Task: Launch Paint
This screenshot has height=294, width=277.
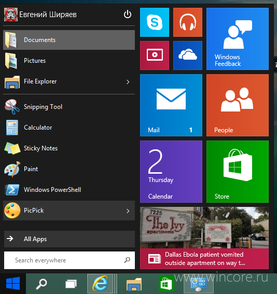Action: (69, 169)
